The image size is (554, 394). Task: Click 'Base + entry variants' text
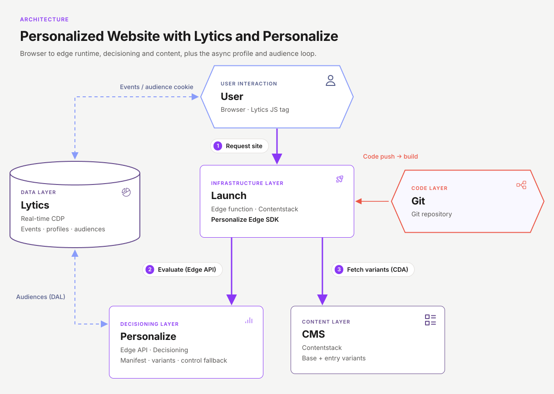tap(334, 358)
